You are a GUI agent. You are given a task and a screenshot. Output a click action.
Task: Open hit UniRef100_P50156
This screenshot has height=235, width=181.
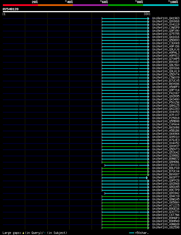[166, 103]
